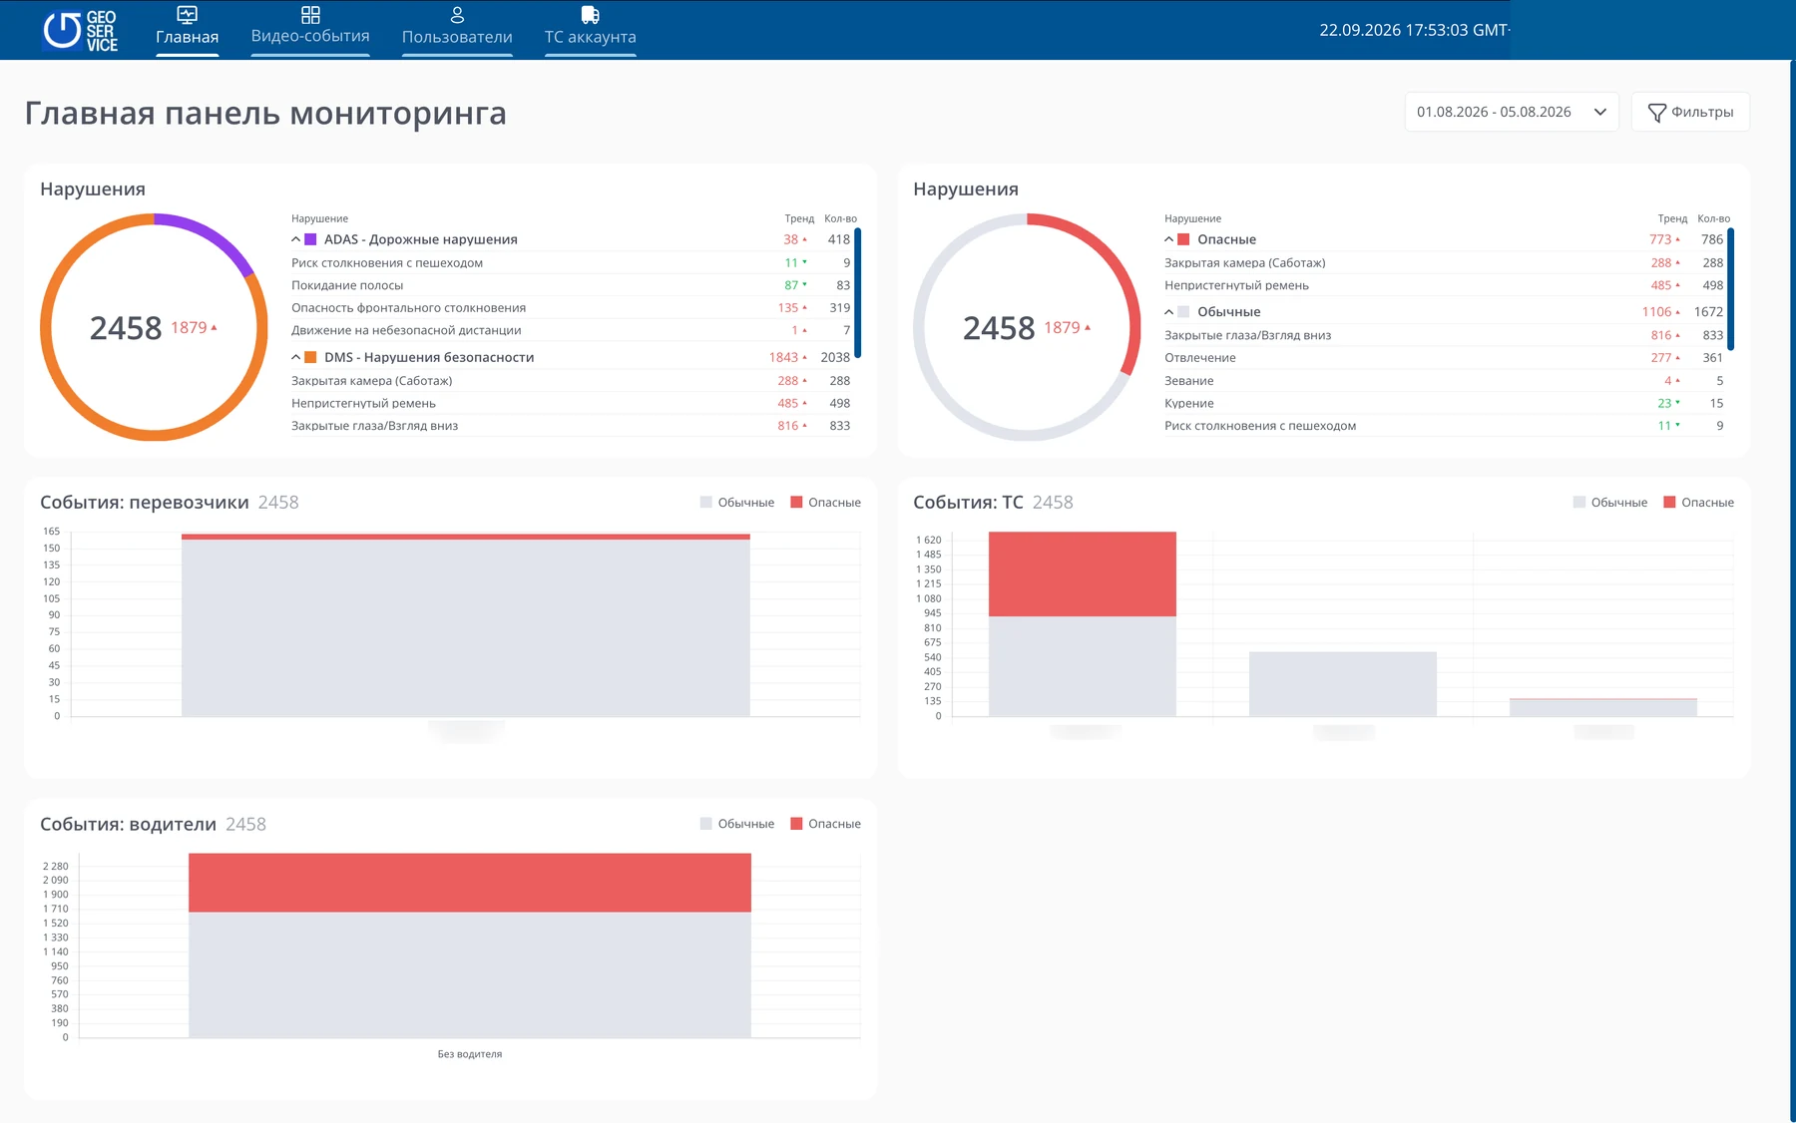This screenshot has height=1123, width=1796.
Task: Click the left violations list scrollbar
Action: (858, 293)
